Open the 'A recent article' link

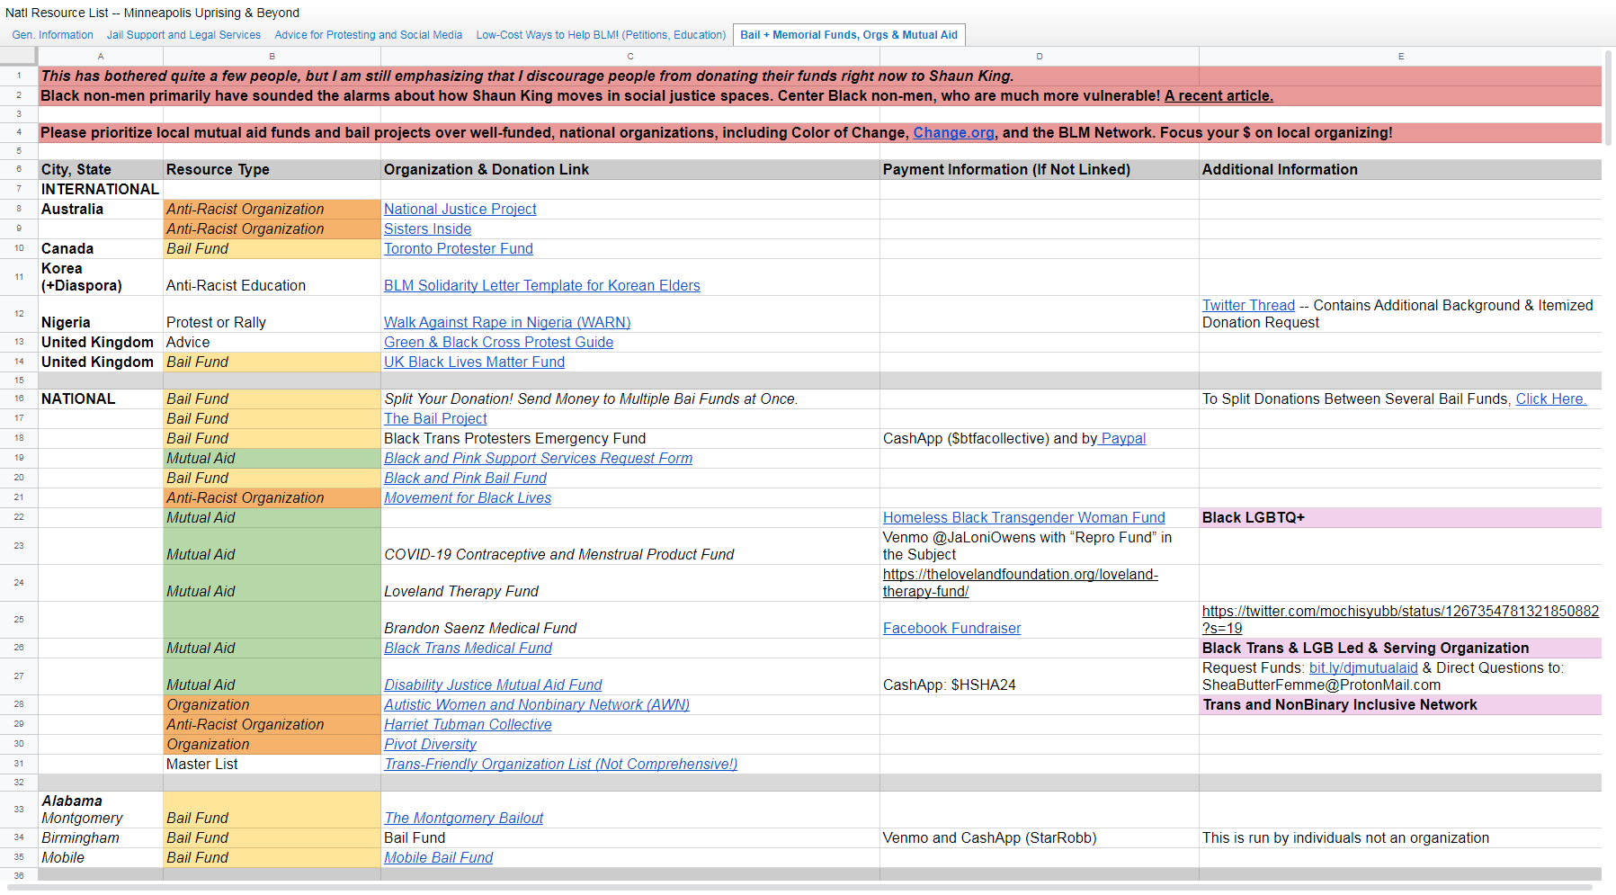pos(1219,95)
